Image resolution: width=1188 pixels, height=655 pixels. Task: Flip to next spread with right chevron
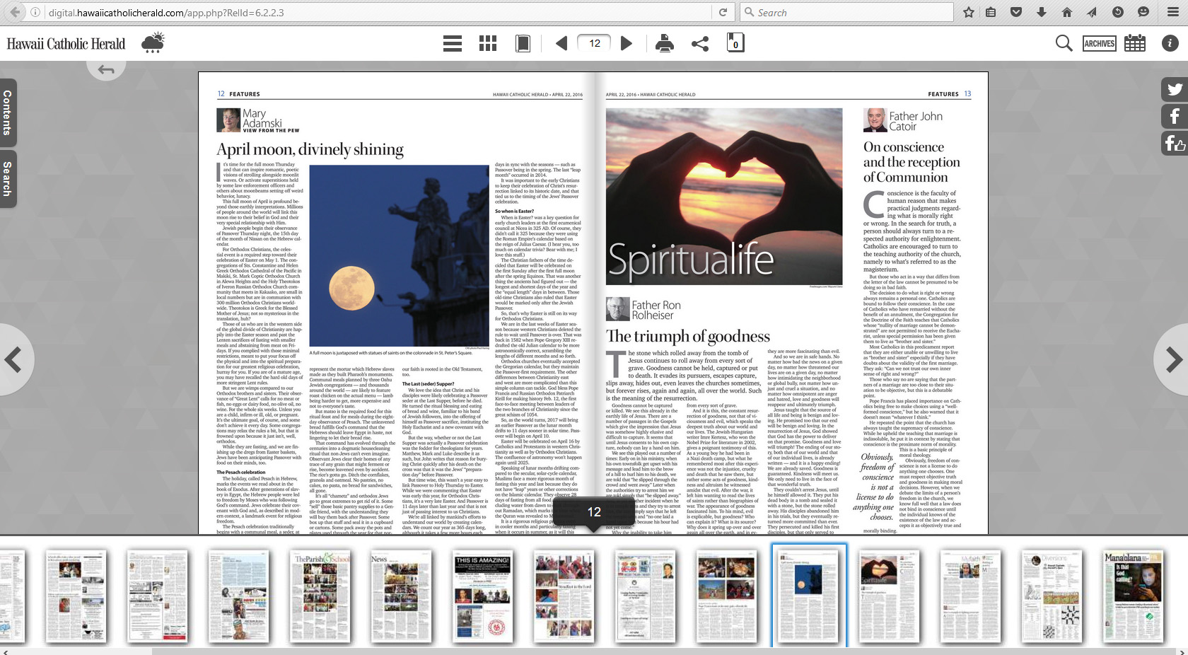1173,360
